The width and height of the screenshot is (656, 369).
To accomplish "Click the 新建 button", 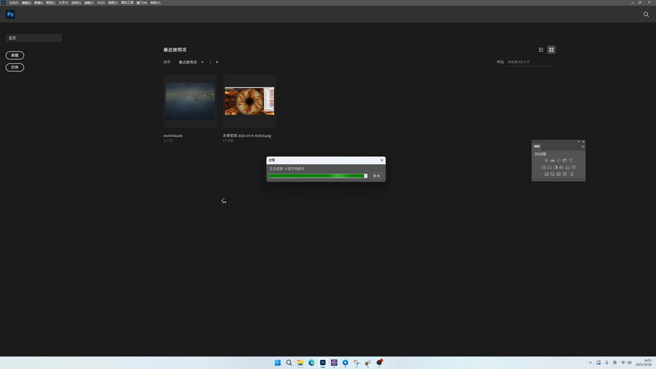I will pyautogui.click(x=15, y=55).
